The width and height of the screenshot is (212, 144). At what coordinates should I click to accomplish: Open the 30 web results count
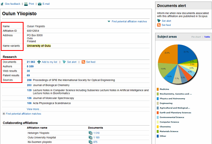(x=28, y=71)
